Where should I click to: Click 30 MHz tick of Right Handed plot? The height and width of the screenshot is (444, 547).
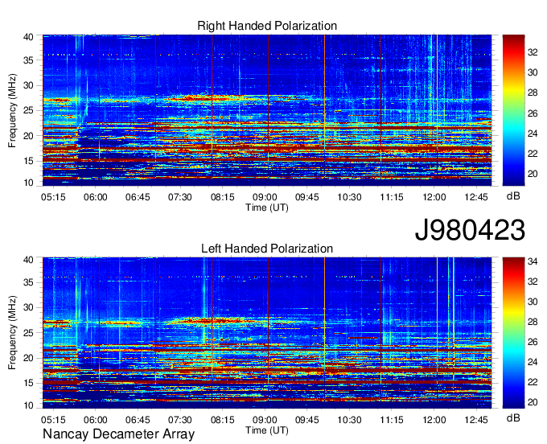29,85
